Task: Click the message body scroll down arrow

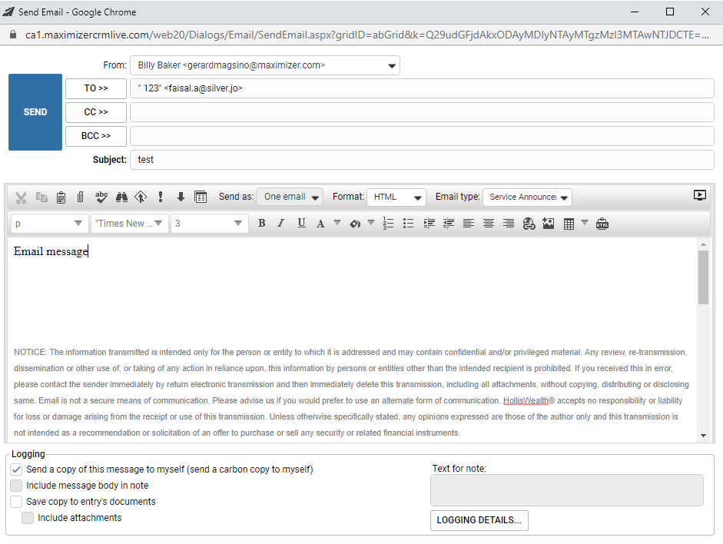Action: click(703, 435)
